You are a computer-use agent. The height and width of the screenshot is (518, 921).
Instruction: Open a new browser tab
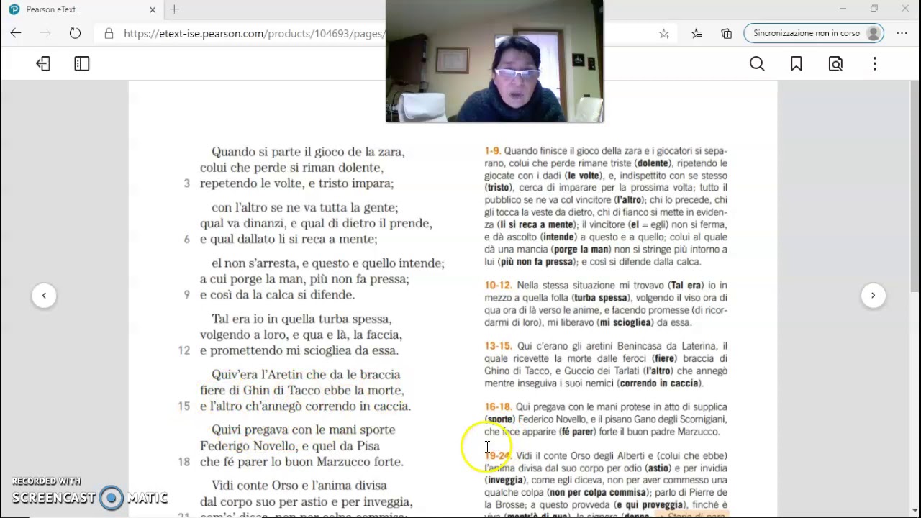click(174, 9)
